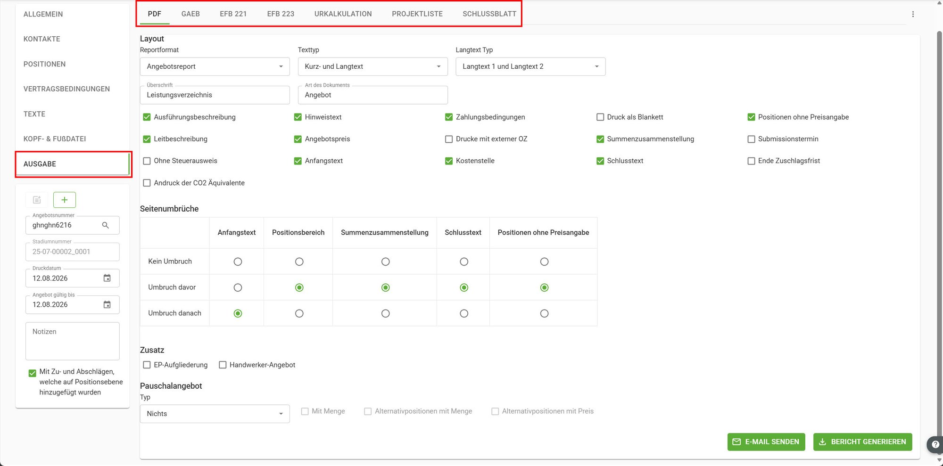Check Ohne Steuerausweis option
Viewport: 943px width, 466px height.
click(x=147, y=161)
